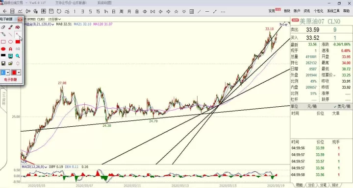Select the pencil tool in the 电子教鞭 palette

point(3,34)
